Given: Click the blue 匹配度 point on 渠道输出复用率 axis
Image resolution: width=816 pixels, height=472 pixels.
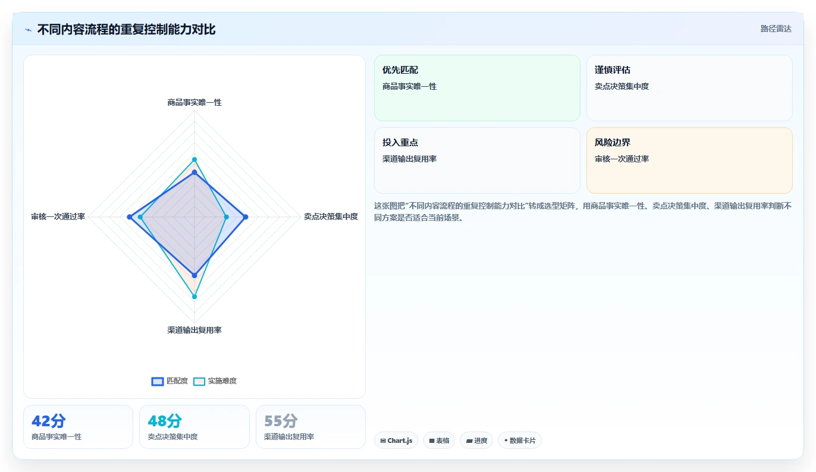Looking at the screenshot, I should (x=194, y=275).
